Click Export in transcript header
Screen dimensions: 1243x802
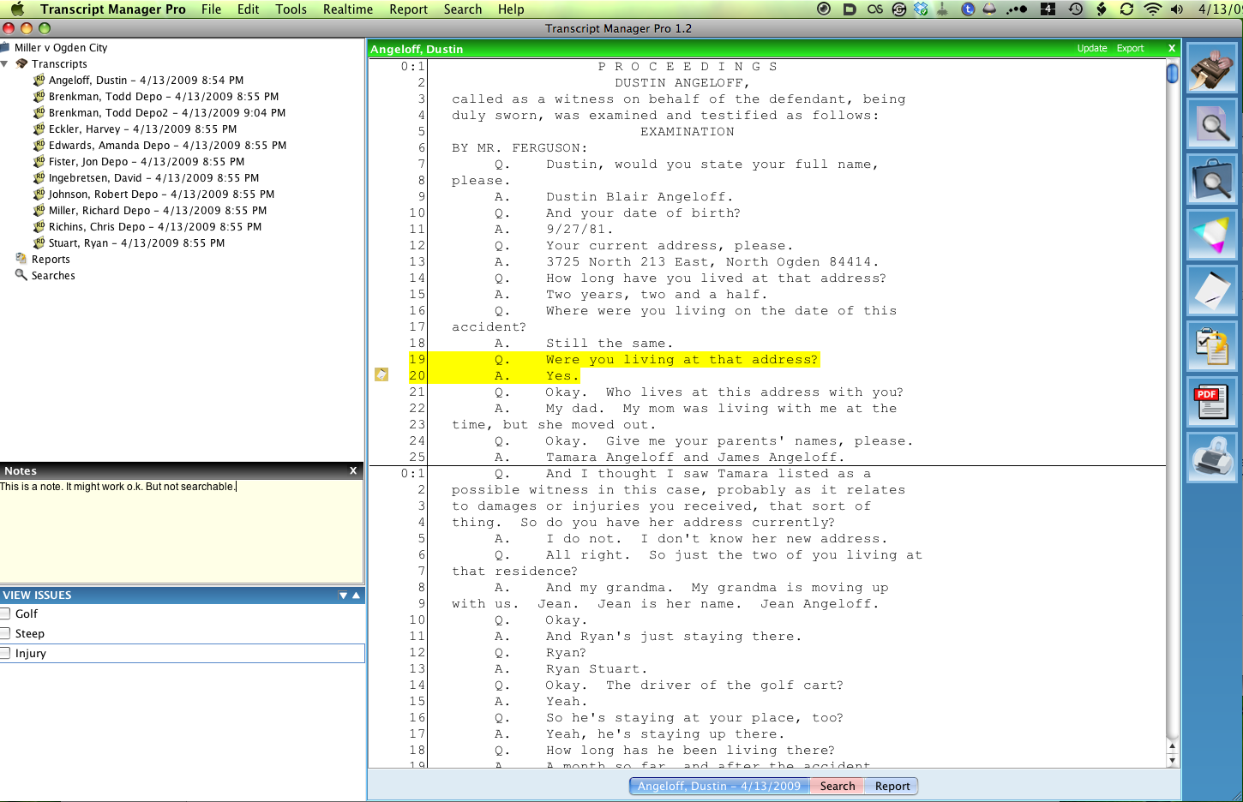[1130, 49]
